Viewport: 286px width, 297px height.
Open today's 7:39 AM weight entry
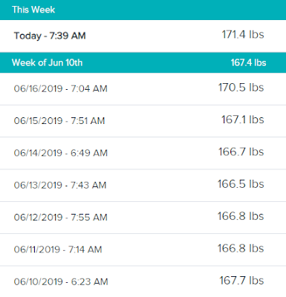coord(143,36)
